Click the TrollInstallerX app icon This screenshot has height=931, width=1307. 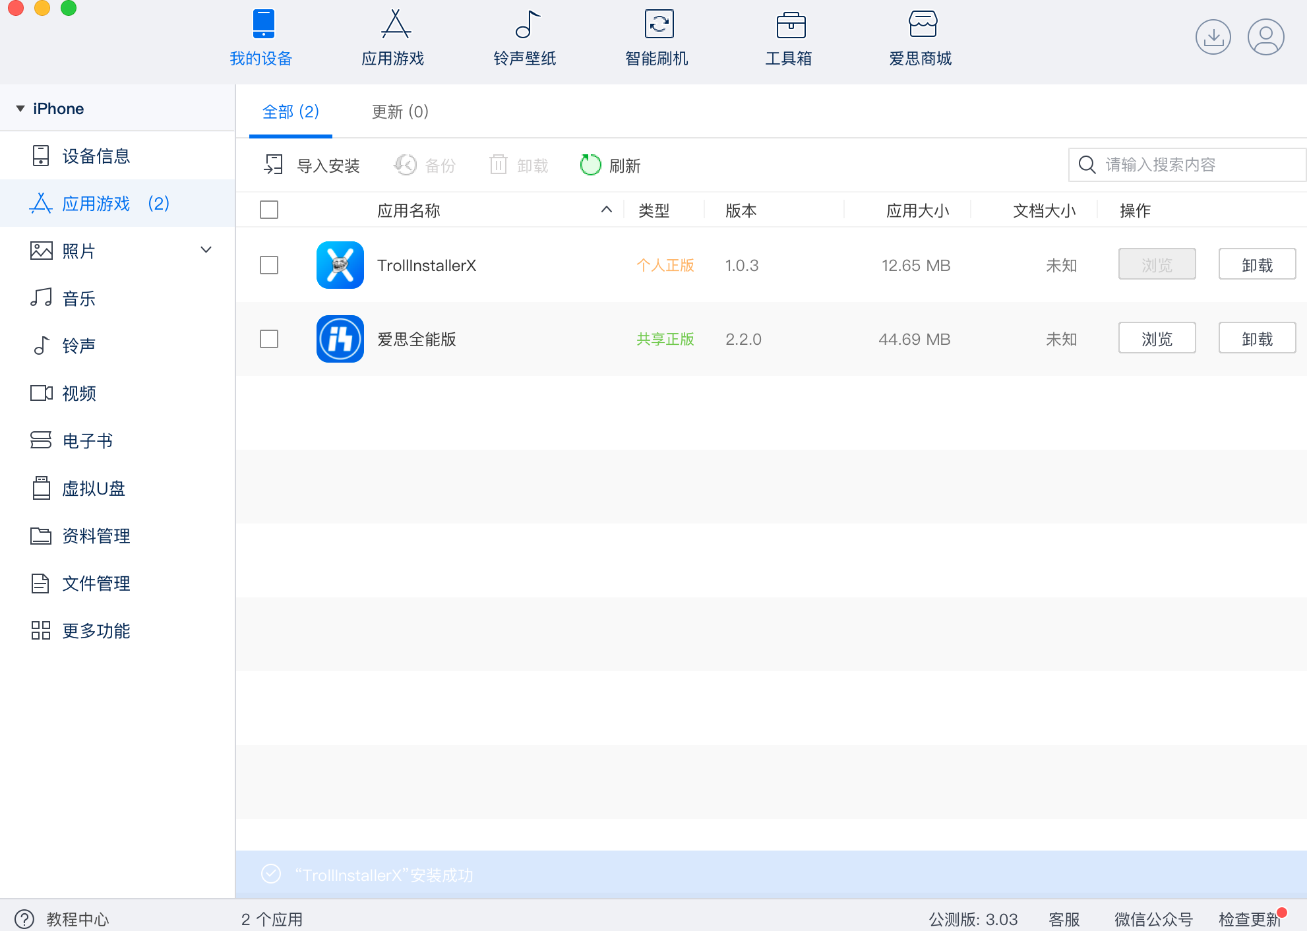coord(340,265)
